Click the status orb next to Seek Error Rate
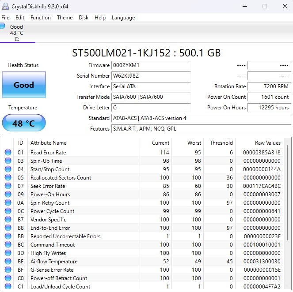The height and width of the screenshot is (292, 293). coord(8,186)
